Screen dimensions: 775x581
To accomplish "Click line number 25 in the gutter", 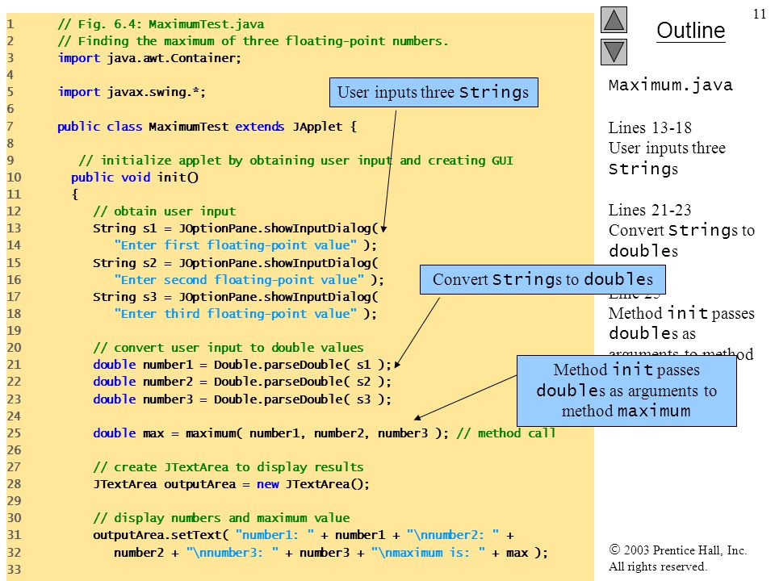I will click(14, 433).
